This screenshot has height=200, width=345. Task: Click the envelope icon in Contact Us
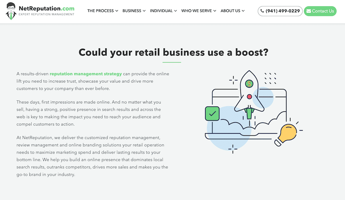(309, 11)
